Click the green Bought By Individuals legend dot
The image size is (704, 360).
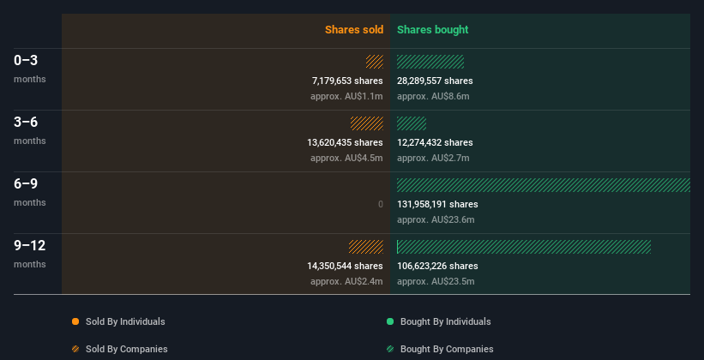(x=390, y=321)
